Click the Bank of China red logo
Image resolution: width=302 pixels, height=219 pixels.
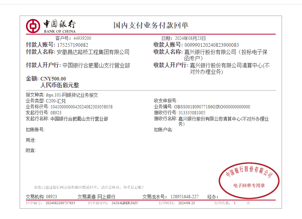33,26
